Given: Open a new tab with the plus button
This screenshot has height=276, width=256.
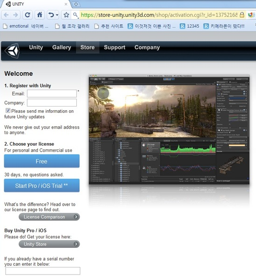Looking at the screenshot, I should (76, 4).
